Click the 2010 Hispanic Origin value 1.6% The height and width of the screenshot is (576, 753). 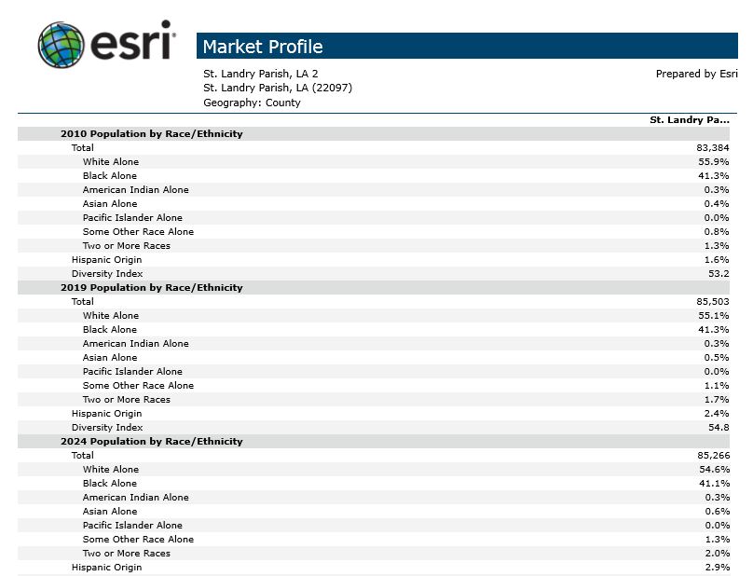tap(717, 259)
